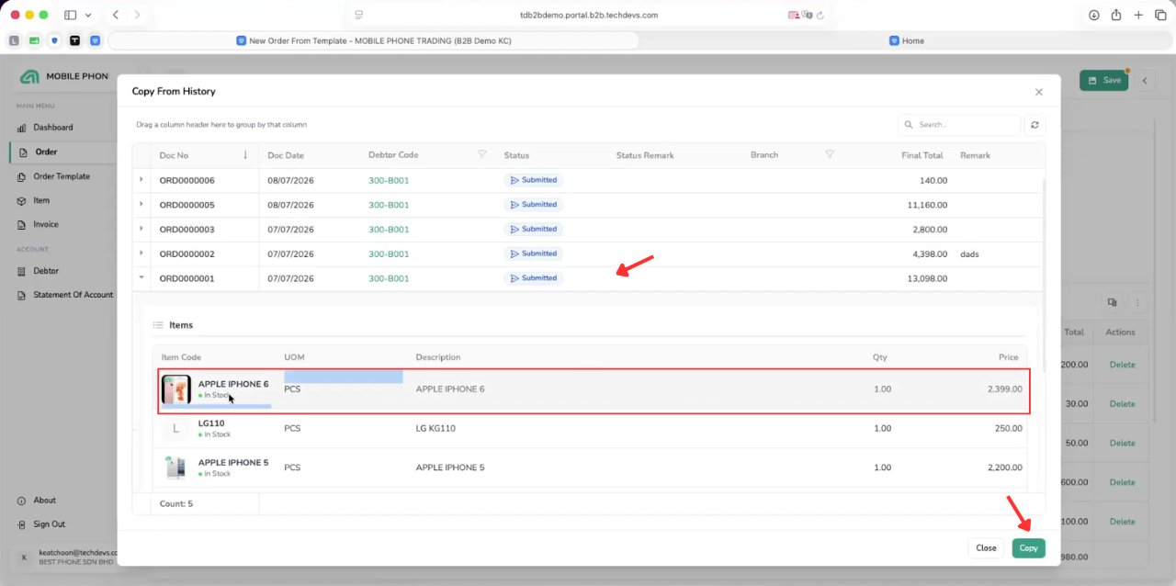Open Debtor in the account menu

click(x=46, y=271)
